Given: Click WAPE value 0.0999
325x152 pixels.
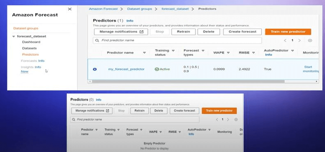Looking at the screenshot, I should tap(219, 69).
